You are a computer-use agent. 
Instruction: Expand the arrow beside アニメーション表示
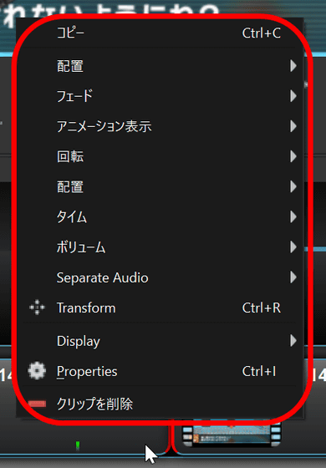[293, 126]
